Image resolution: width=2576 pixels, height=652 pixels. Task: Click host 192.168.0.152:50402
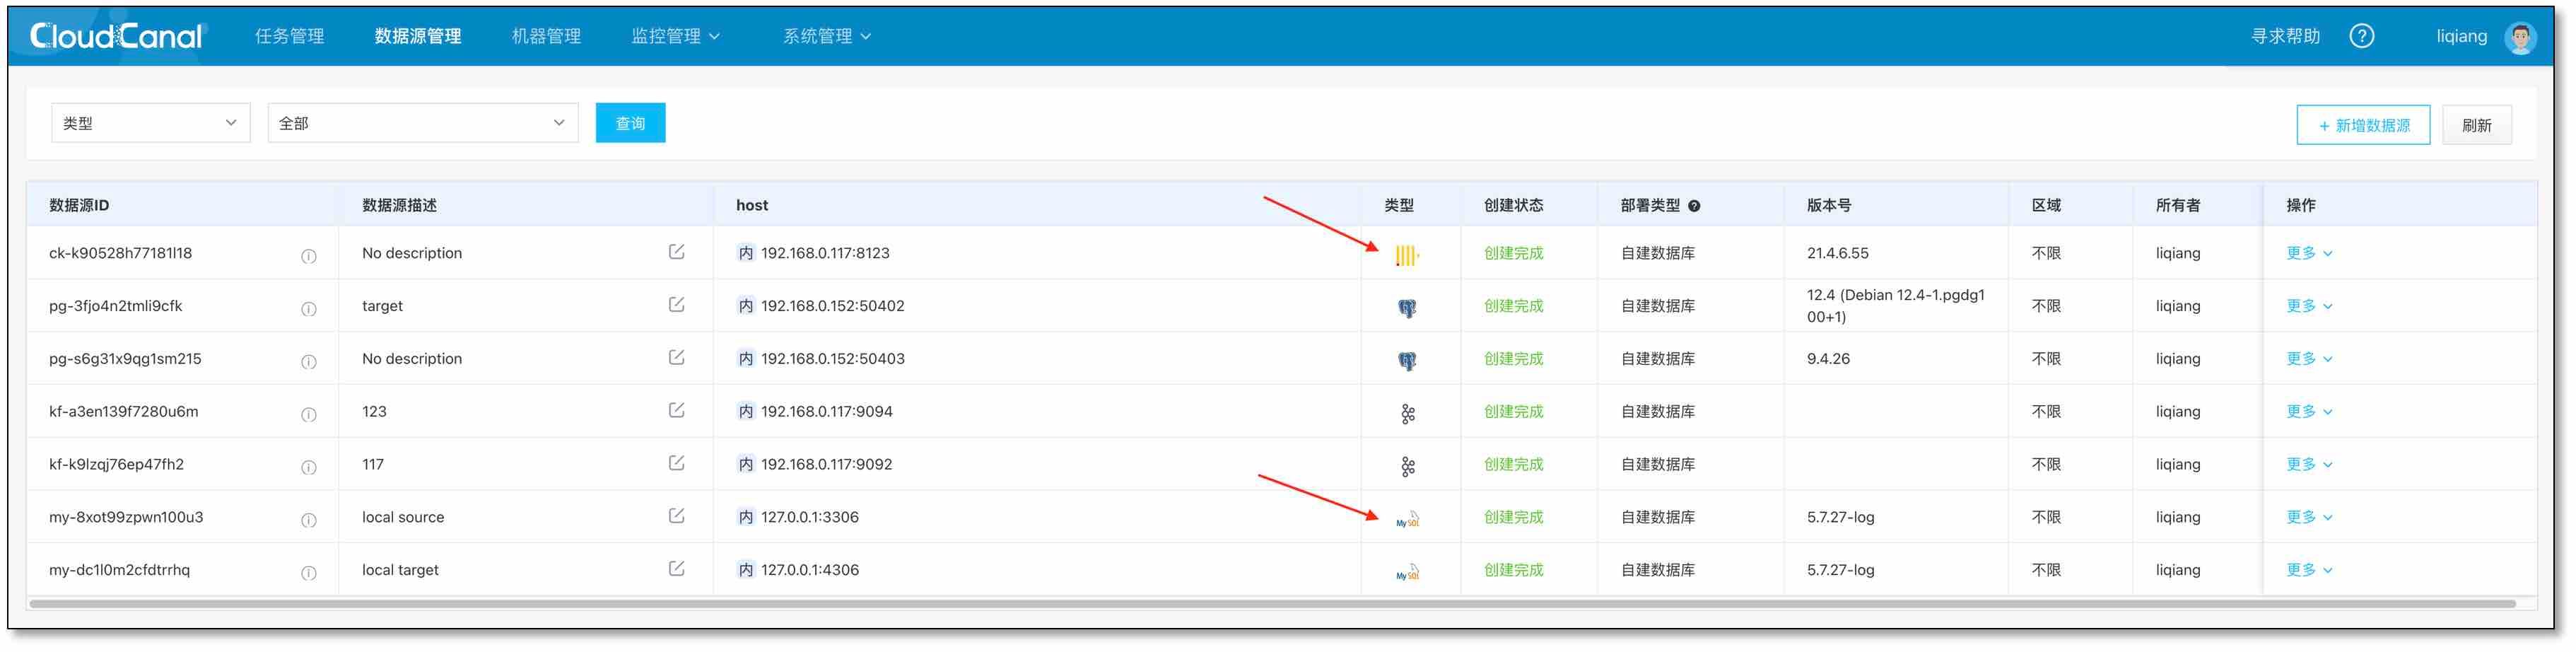[x=832, y=306]
